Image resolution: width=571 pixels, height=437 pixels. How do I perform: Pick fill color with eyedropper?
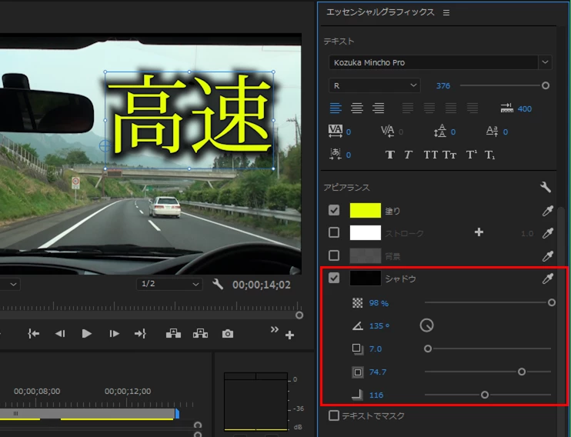click(x=547, y=211)
